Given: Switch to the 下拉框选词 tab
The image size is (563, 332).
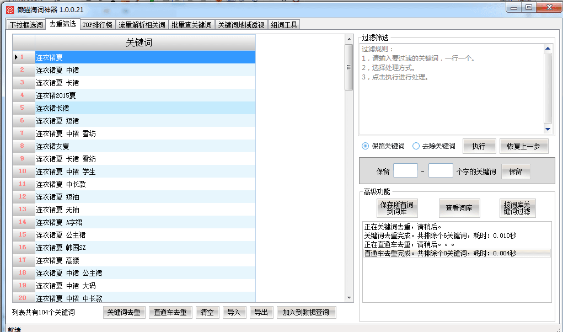Looking at the screenshot, I should click(25, 25).
